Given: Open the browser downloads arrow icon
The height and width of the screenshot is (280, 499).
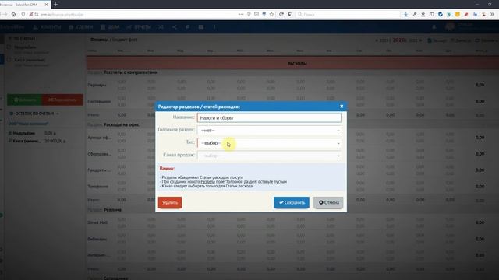Looking at the screenshot, I should tap(405, 15).
